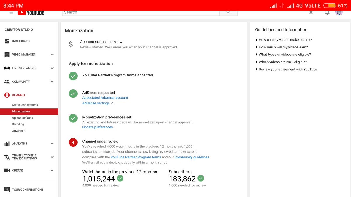Click inside the Search input field

click(x=141, y=13)
